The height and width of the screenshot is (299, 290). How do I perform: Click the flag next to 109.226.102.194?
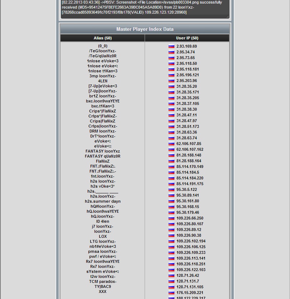pos(171,241)
